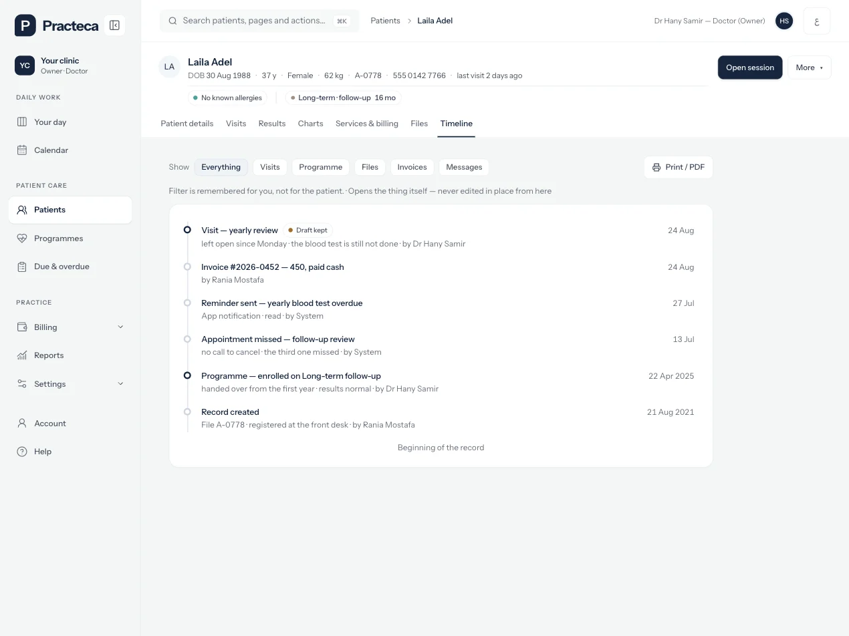Viewport: 849px width, 636px height.
Task: Click the YC clinic avatar
Action: coord(25,65)
